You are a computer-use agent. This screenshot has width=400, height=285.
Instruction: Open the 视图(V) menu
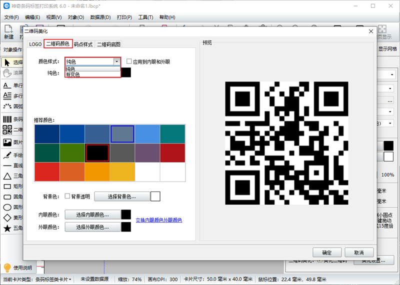(x=54, y=17)
